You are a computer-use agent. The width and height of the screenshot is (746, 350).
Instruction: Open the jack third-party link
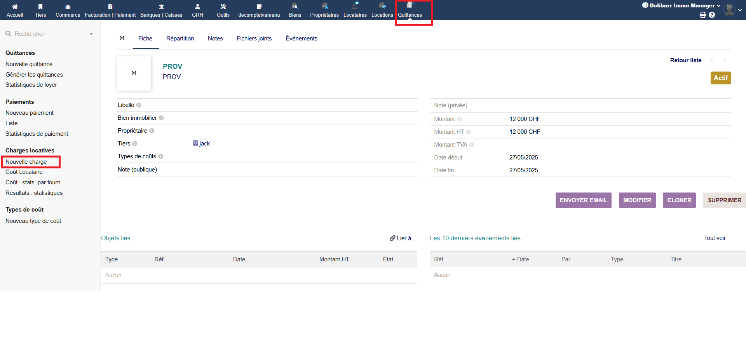pyautogui.click(x=204, y=143)
